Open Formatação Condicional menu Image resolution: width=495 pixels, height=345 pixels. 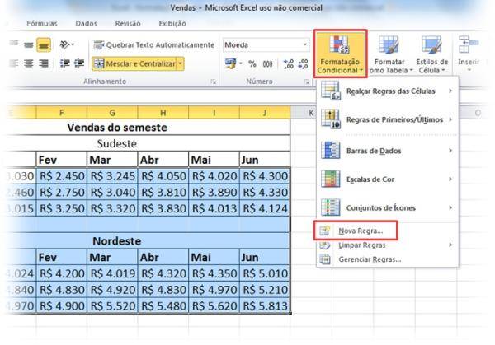click(340, 54)
